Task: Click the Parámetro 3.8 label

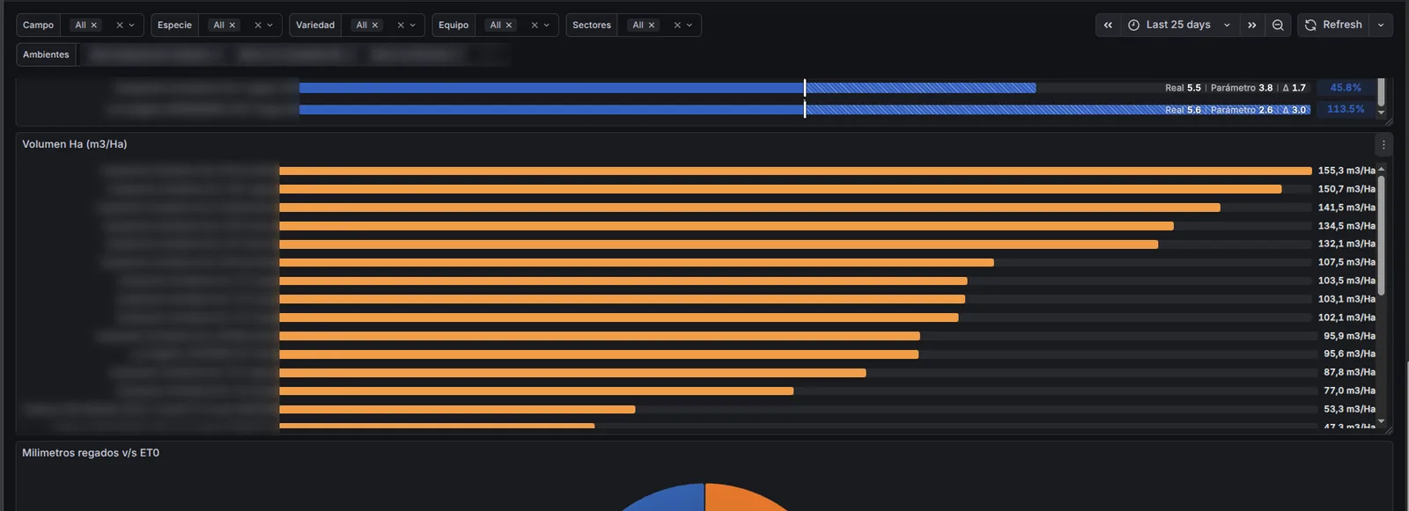Action: 1242,88
